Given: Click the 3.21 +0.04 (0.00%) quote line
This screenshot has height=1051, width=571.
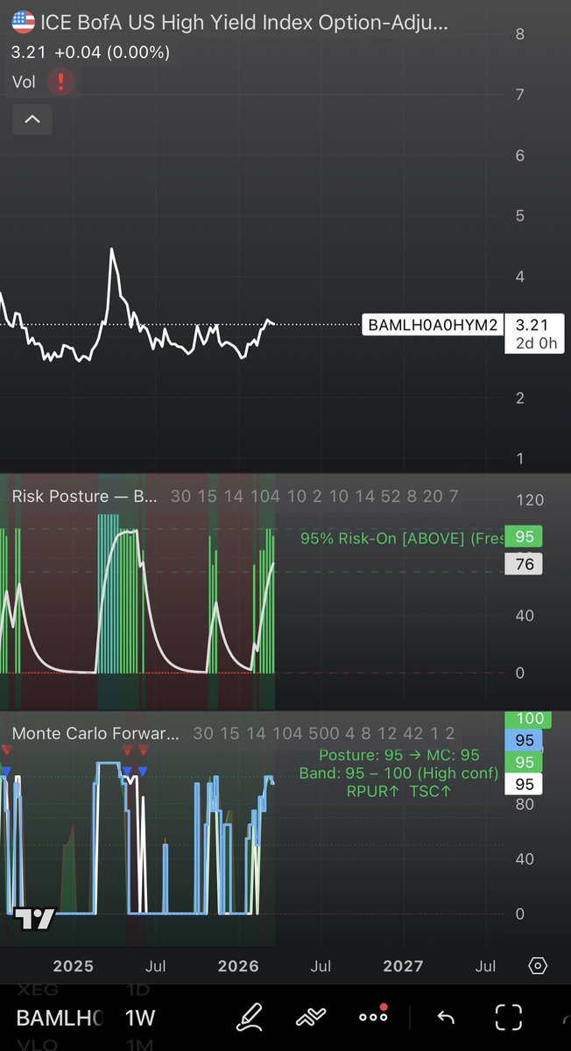Looking at the screenshot, I should click(x=90, y=53).
